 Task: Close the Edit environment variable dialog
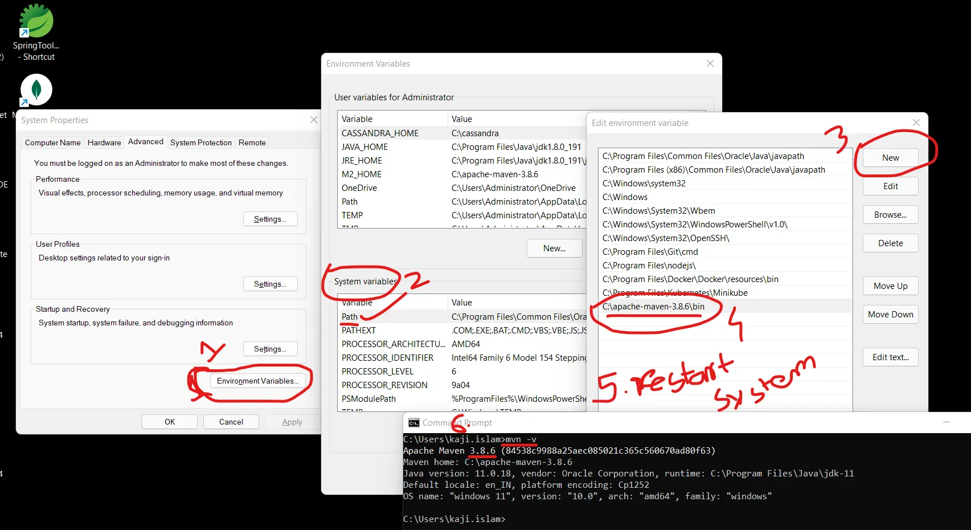pos(916,123)
